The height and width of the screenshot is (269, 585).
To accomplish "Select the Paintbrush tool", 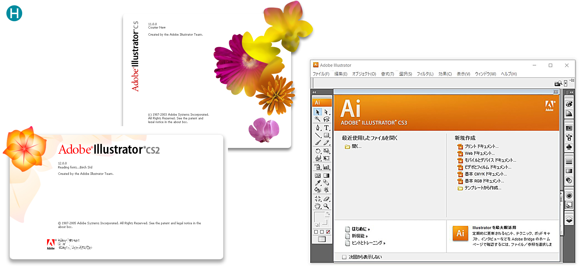I will pyautogui.click(x=318, y=142).
